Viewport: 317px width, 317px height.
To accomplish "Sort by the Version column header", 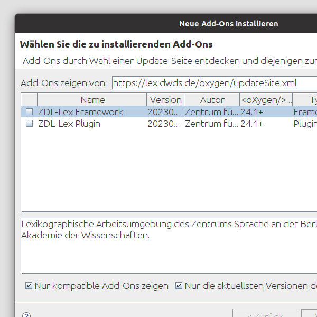I will pos(165,100).
